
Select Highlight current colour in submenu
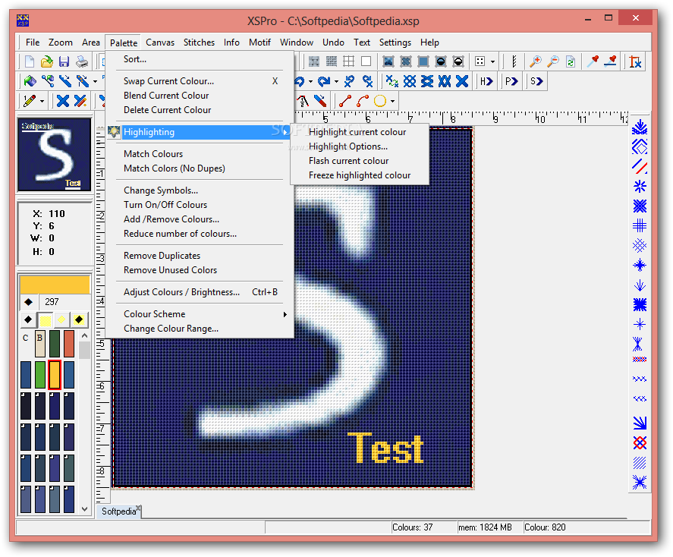[x=360, y=132]
